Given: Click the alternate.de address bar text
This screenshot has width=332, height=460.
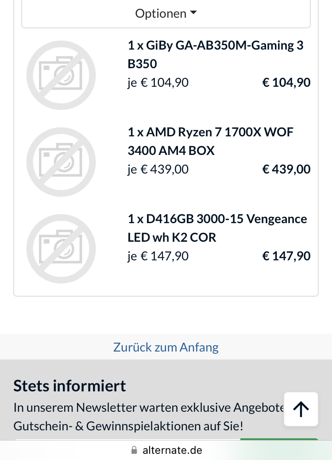Looking at the screenshot, I should 172,451.
